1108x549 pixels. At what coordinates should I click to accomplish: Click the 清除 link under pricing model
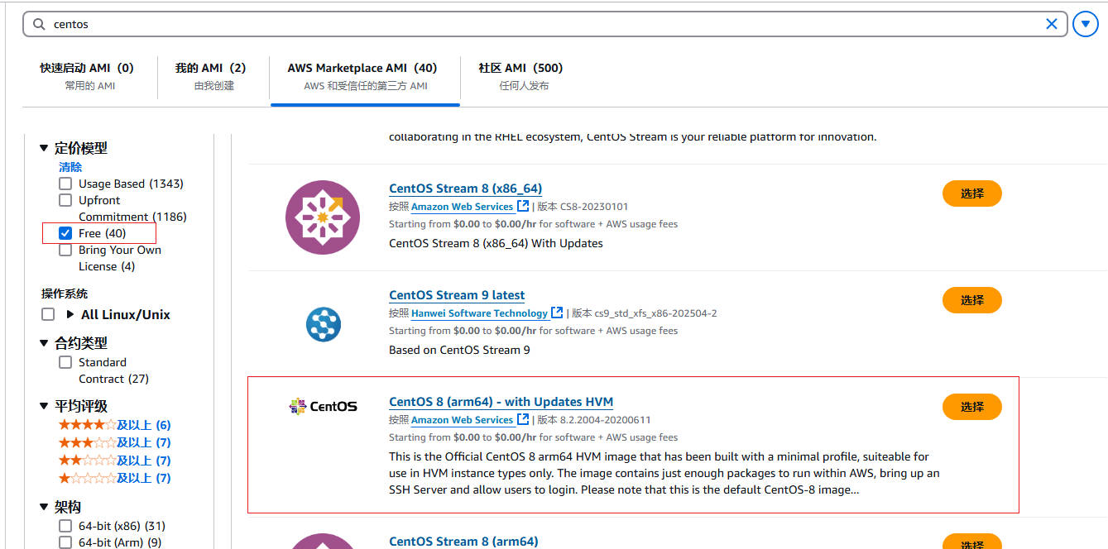click(70, 167)
